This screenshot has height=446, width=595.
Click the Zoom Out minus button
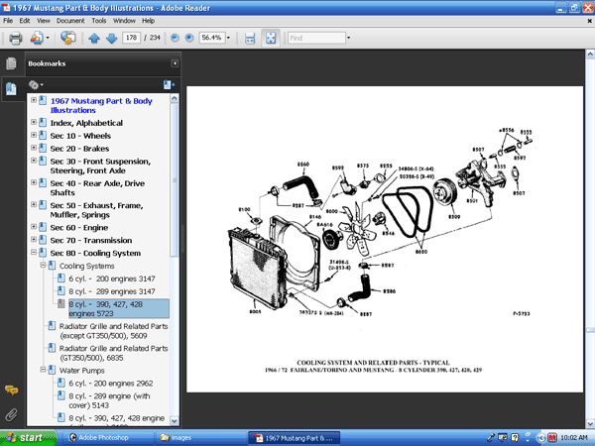point(175,38)
